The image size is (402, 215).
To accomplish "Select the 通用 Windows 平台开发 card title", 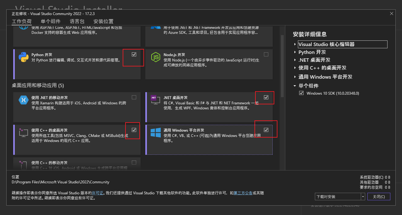I will point(184,130).
